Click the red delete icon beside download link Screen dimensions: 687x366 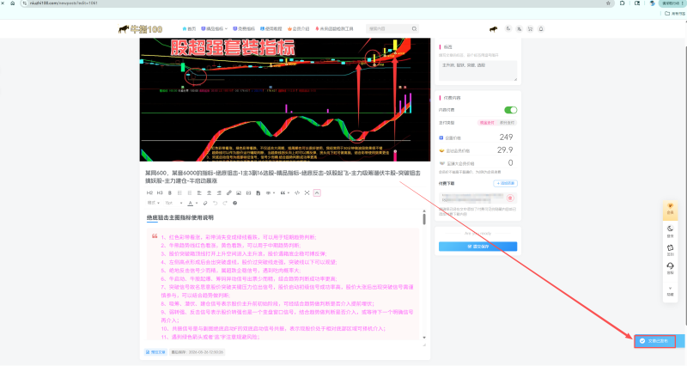coord(510,198)
